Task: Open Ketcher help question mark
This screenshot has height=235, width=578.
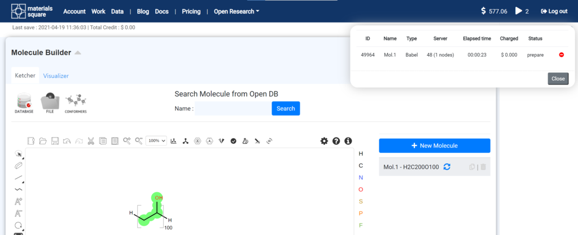Action: [336, 141]
